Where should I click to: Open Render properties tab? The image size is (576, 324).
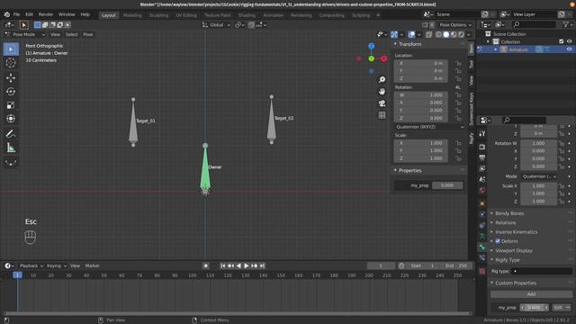[482, 147]
